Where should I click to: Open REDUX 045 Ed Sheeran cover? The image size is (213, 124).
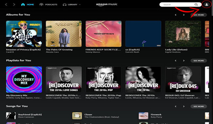(183, 80)
